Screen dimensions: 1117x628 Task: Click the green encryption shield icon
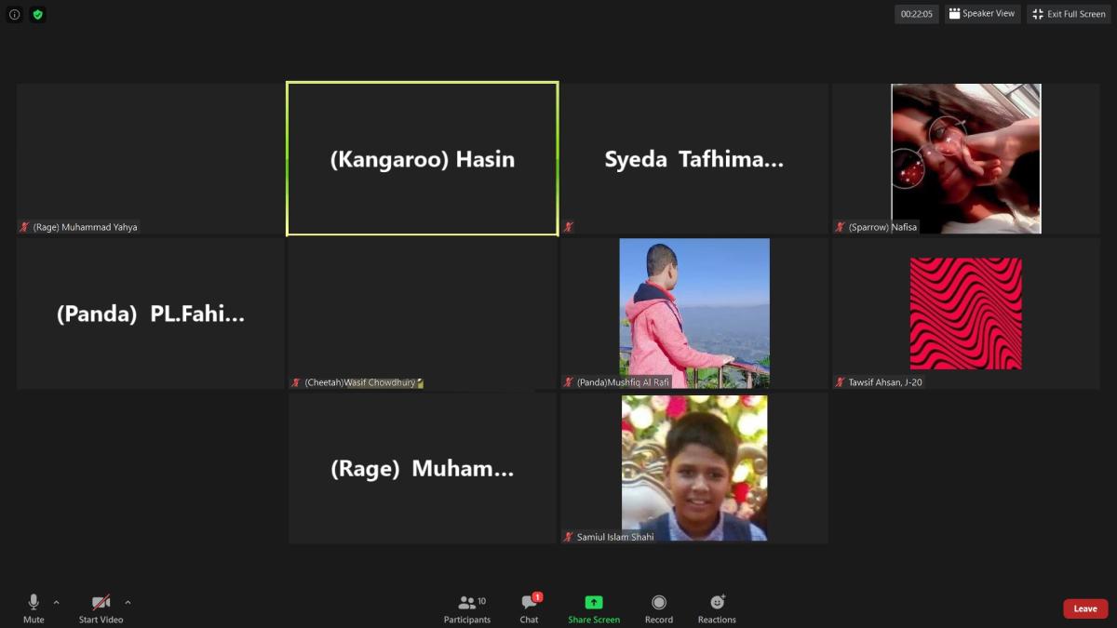point(37,14)
